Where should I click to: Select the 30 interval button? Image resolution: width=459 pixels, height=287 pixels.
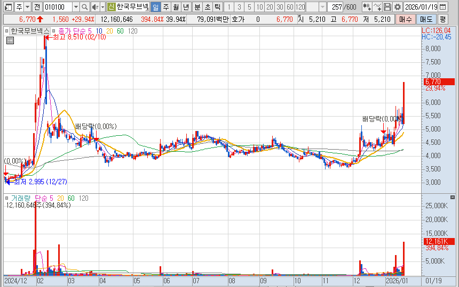[280, 7]
